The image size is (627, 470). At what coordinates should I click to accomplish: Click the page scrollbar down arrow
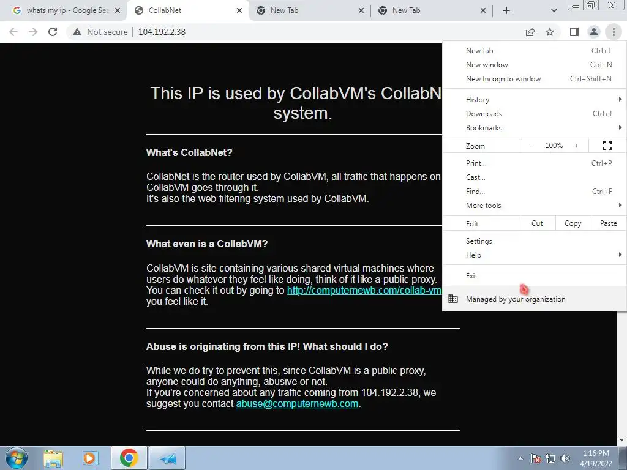click(621, 440)
